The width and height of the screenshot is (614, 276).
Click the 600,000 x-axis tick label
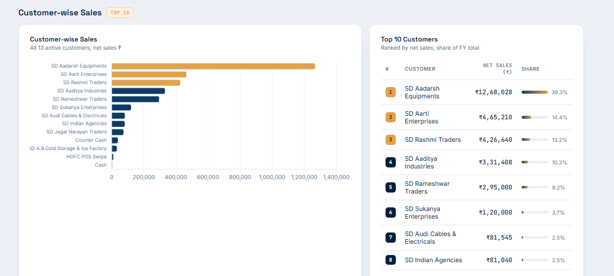pos(208,177)
